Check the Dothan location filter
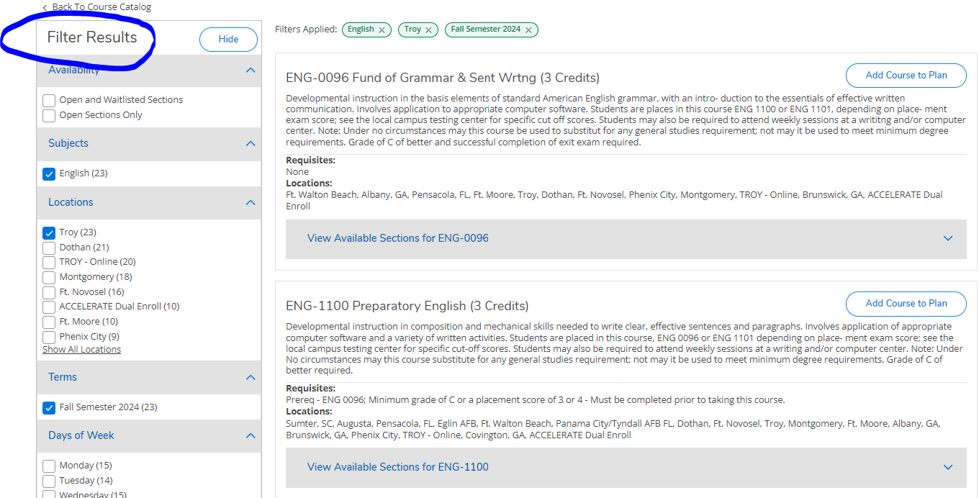This screenshot has width=979, height=498. pyautogui.click(x=48, y=247)
